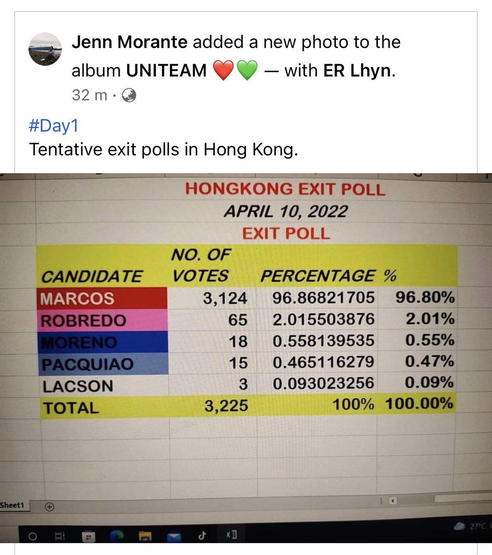The width and height of the screenshot is (492, 555).
Task: Open TikTok from the taskbar
Action: click(201, 536)
